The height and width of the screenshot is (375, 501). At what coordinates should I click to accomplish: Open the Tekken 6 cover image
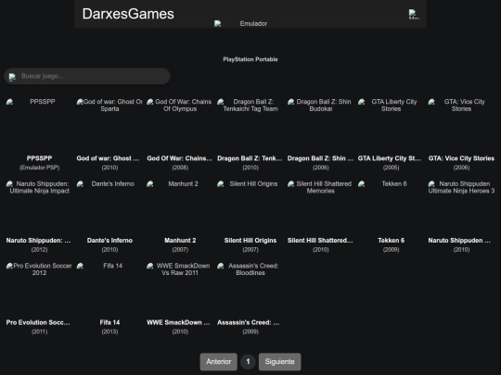coord(392,207)
